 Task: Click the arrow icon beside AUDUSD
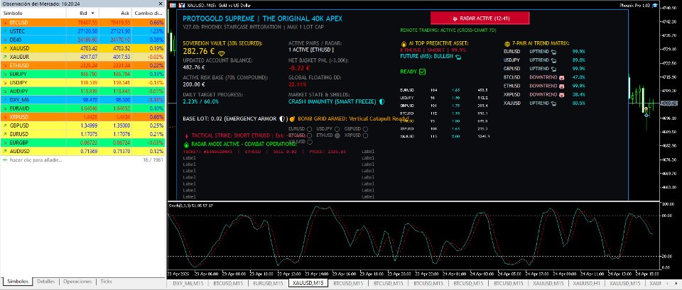click(x=5, y=151)
